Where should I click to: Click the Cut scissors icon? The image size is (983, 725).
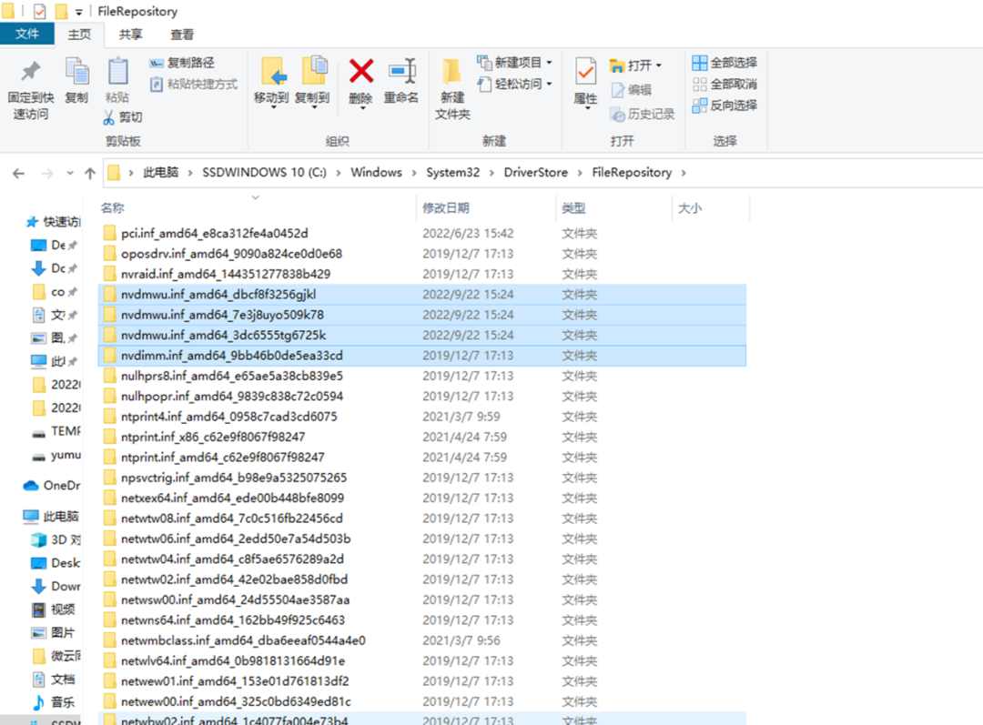[108, 117]
